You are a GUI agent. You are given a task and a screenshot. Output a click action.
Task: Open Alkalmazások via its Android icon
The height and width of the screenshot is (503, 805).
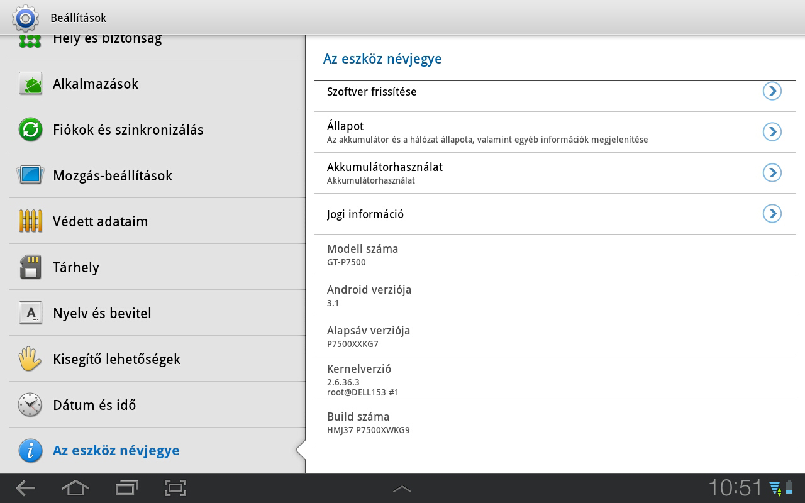click(x=30, y=84)
